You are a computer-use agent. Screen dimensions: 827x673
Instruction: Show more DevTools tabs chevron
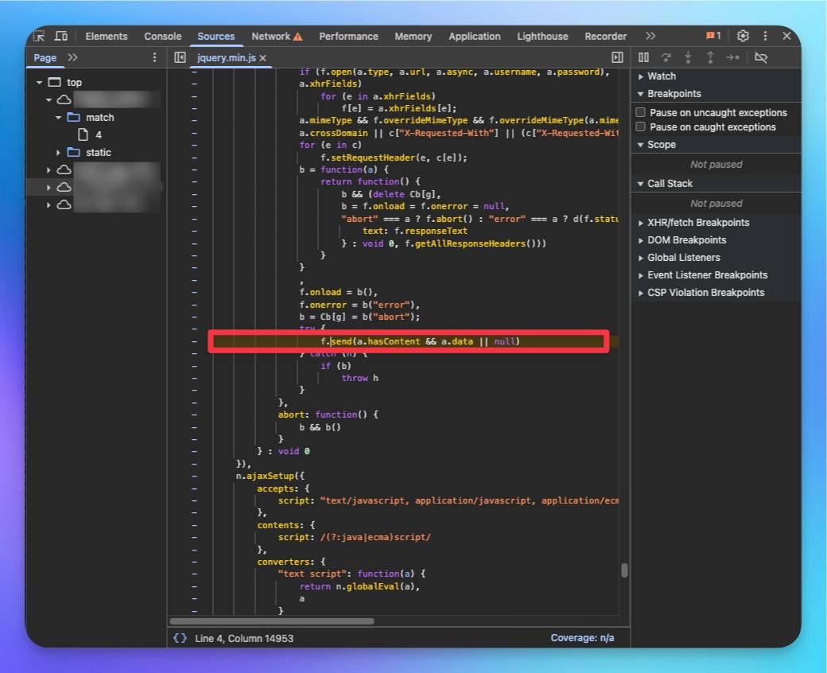650,36
